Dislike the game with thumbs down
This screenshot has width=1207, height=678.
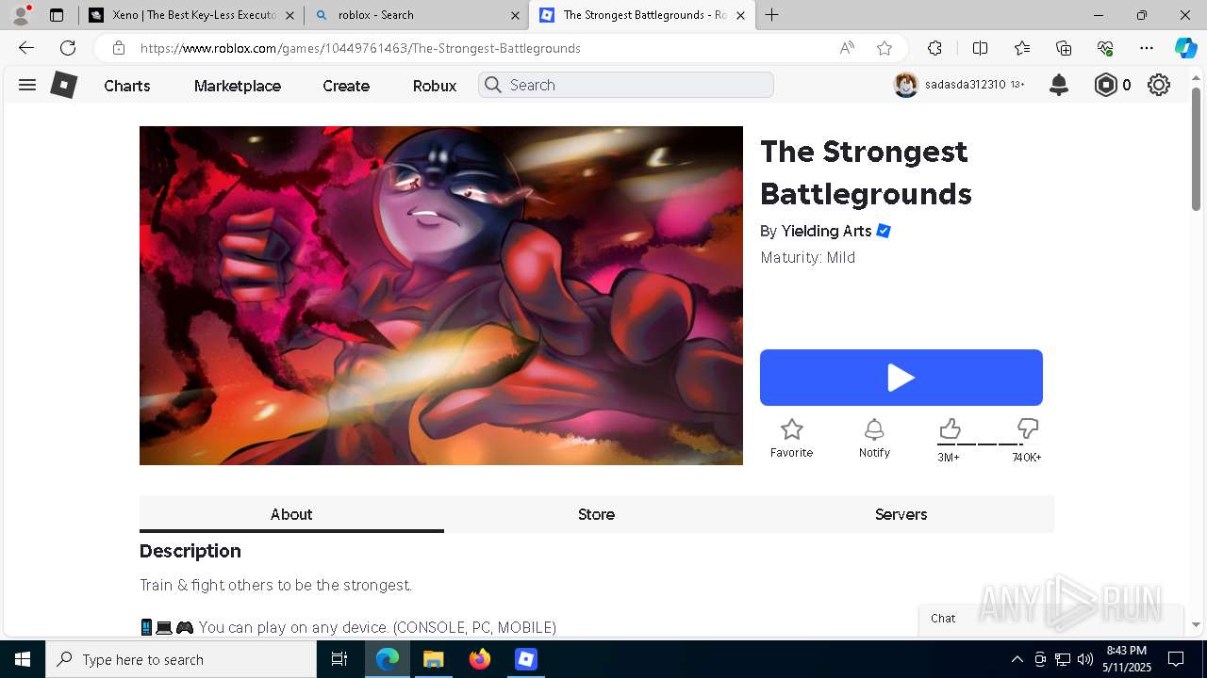click(x=1028, y=429)
